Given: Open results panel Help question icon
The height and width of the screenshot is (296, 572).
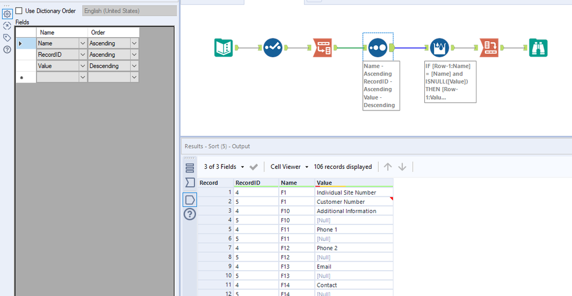Looking at the screenshot, I should click(190, 214).
